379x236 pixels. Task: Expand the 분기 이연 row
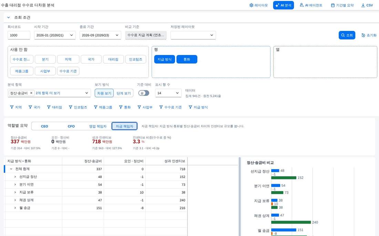click(x=15, y=185)
